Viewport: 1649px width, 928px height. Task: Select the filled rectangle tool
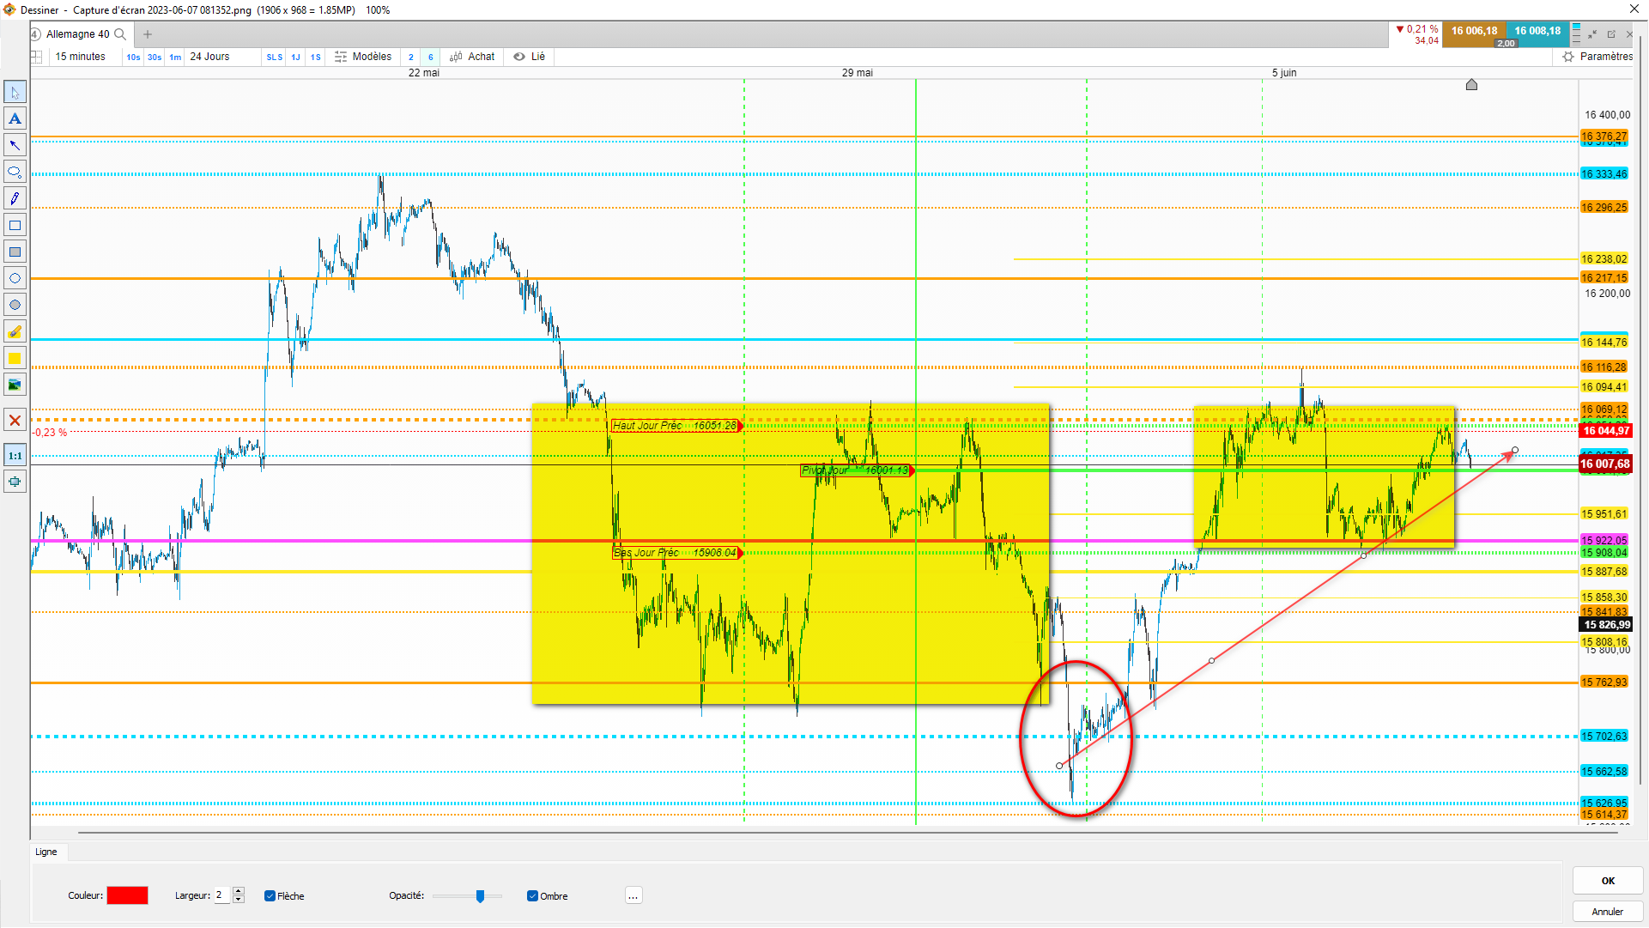(x=15, y=252)
